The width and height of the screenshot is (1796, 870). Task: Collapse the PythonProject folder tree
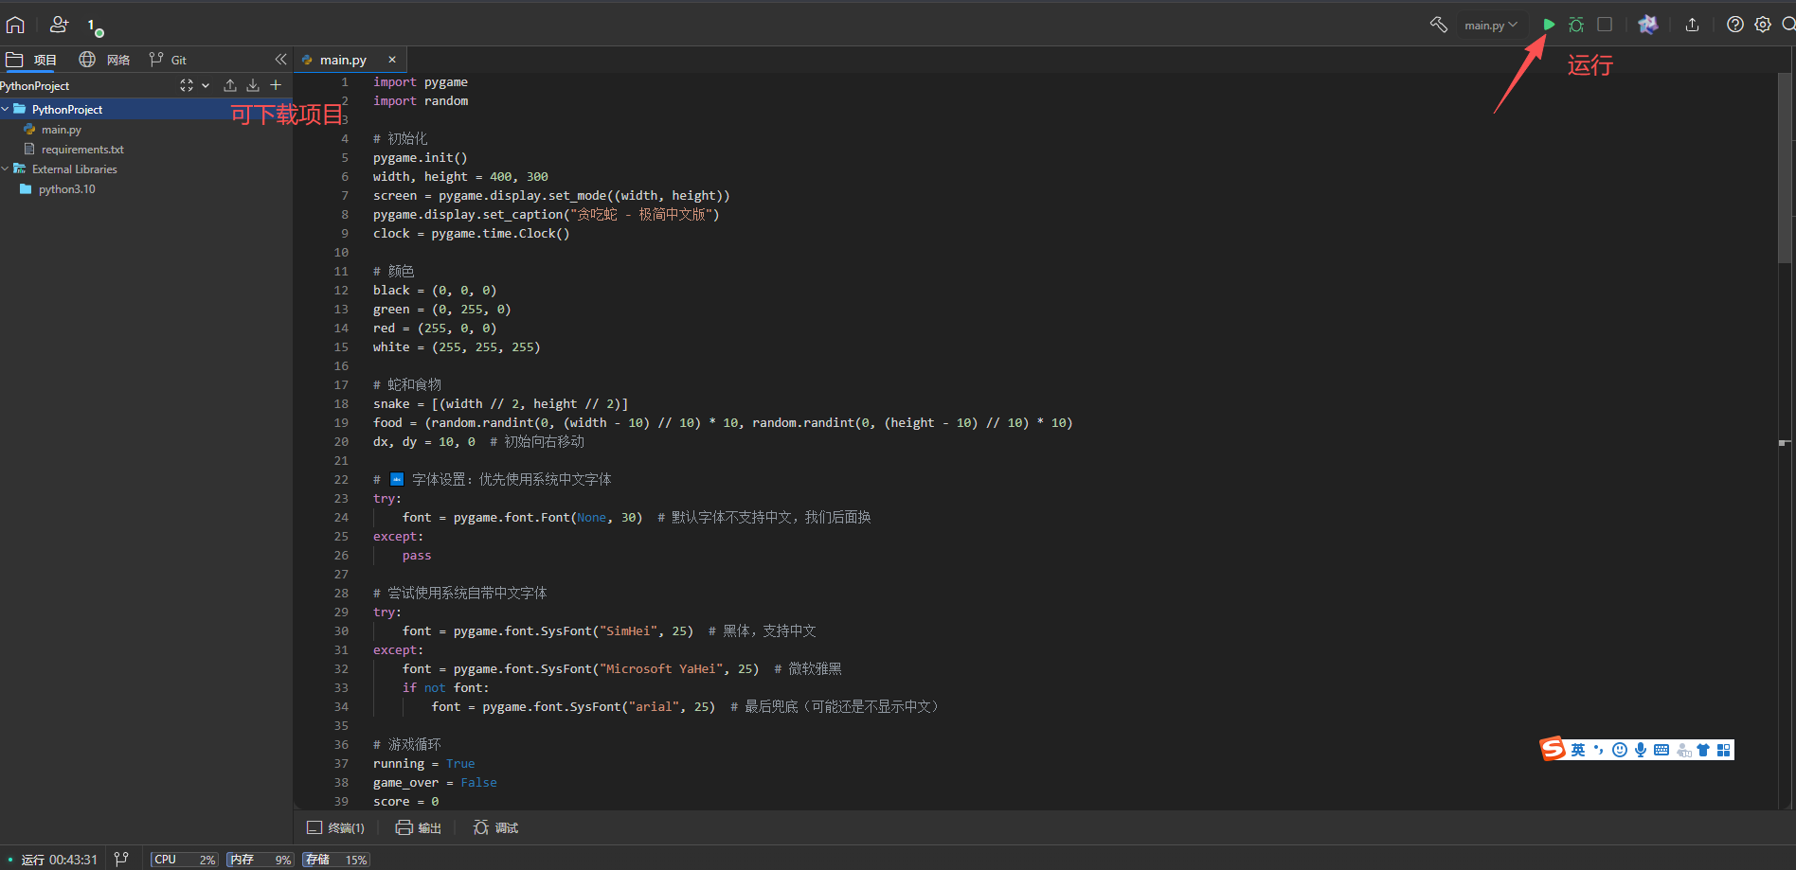pyautogui.click(x=6, y=110)
